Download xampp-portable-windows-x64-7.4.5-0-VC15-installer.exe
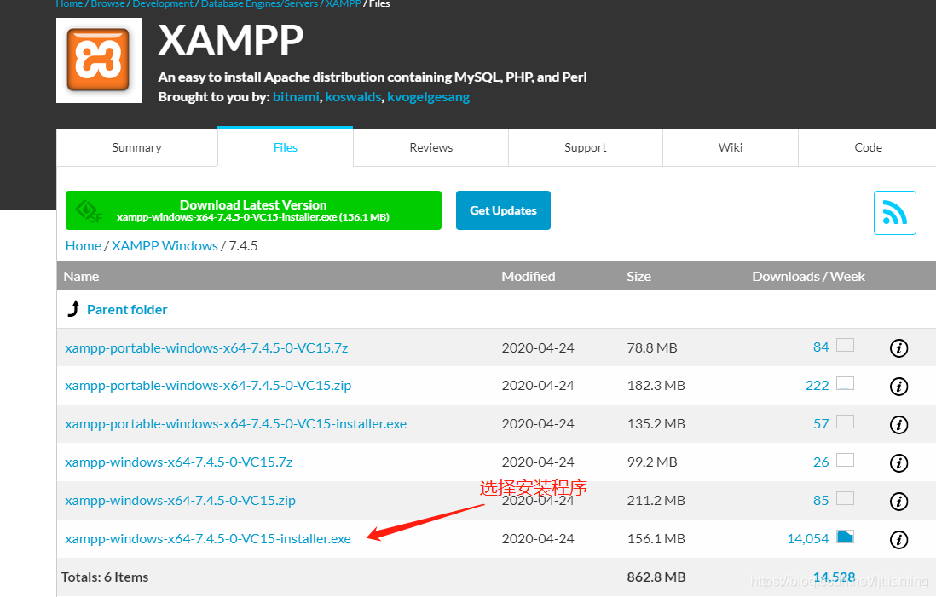936x597 pixels. [236, 424]
